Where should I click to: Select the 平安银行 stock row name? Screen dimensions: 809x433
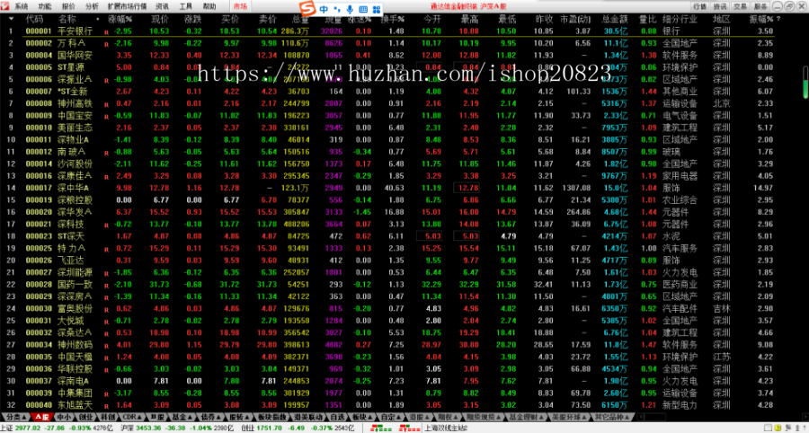point(75,31)
